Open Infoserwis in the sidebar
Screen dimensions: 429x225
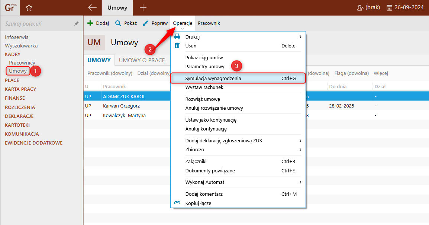[16, 37]
